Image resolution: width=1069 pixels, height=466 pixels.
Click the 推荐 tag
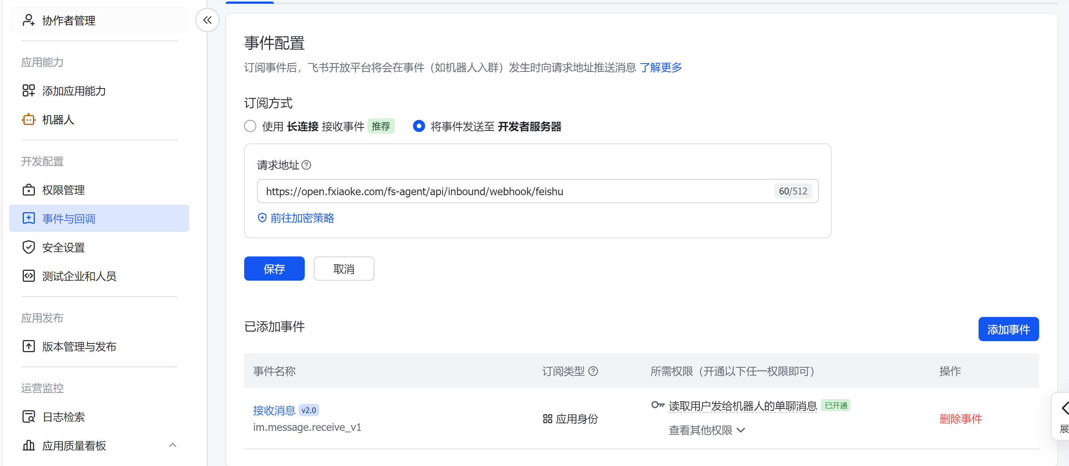[x=380, y=126]
